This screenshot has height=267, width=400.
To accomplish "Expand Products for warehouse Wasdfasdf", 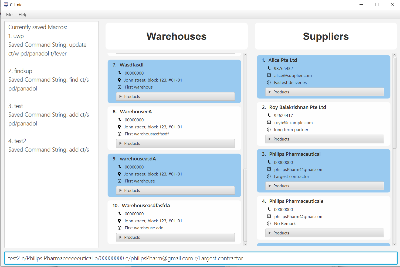I will click(175, 96).
